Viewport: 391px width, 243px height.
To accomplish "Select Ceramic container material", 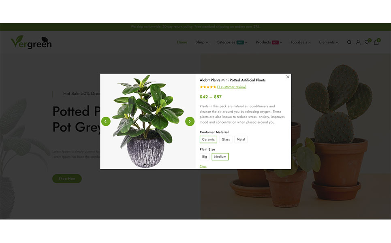I will (x=208, y=139).
